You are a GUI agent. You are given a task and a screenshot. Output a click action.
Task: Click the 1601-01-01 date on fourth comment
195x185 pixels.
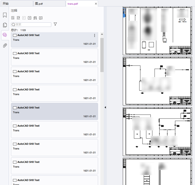[89, 98]
